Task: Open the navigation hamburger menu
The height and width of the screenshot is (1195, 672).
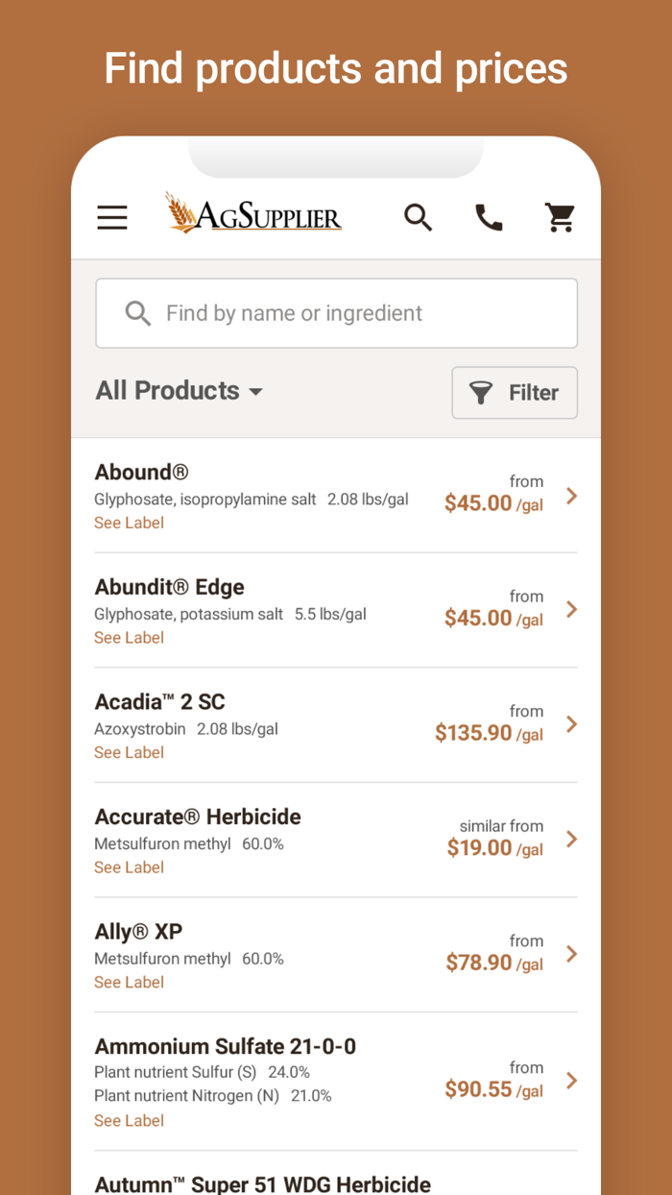Action: (111, 218)
